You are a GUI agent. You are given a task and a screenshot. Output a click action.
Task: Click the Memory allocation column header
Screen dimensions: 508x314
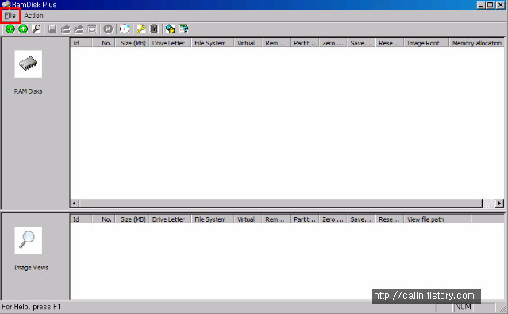coord(476,43)
